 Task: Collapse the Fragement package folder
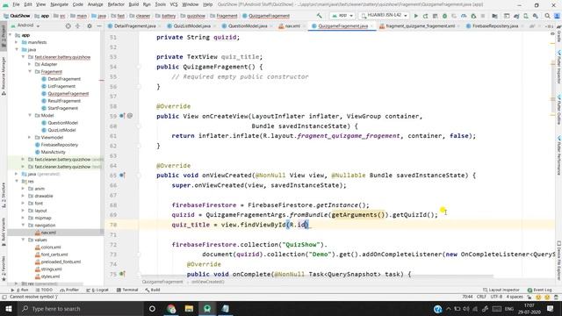30,72
